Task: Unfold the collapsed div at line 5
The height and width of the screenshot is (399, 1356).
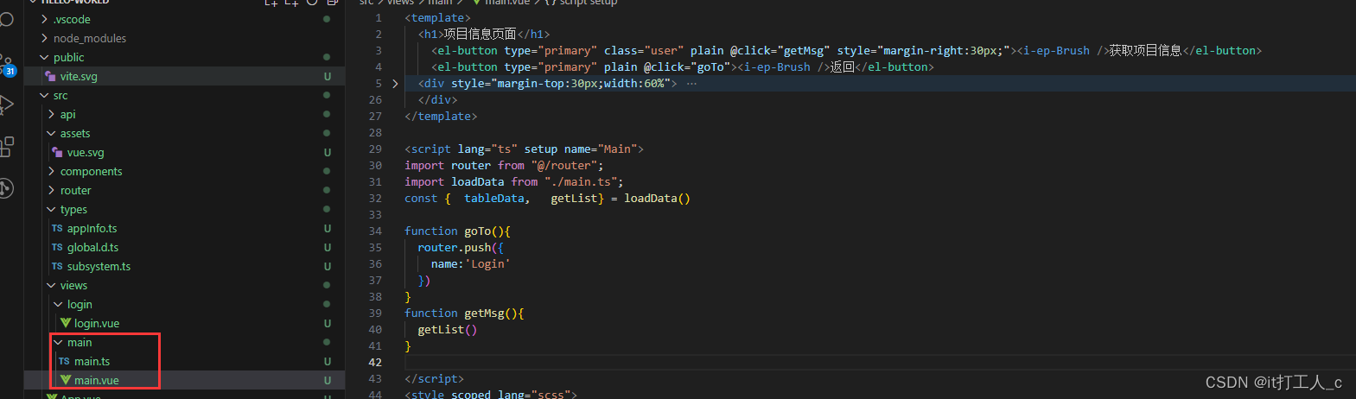Action: coord(395,84)
